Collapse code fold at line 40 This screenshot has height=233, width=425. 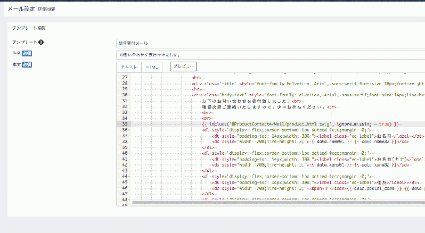coord(129,153)
